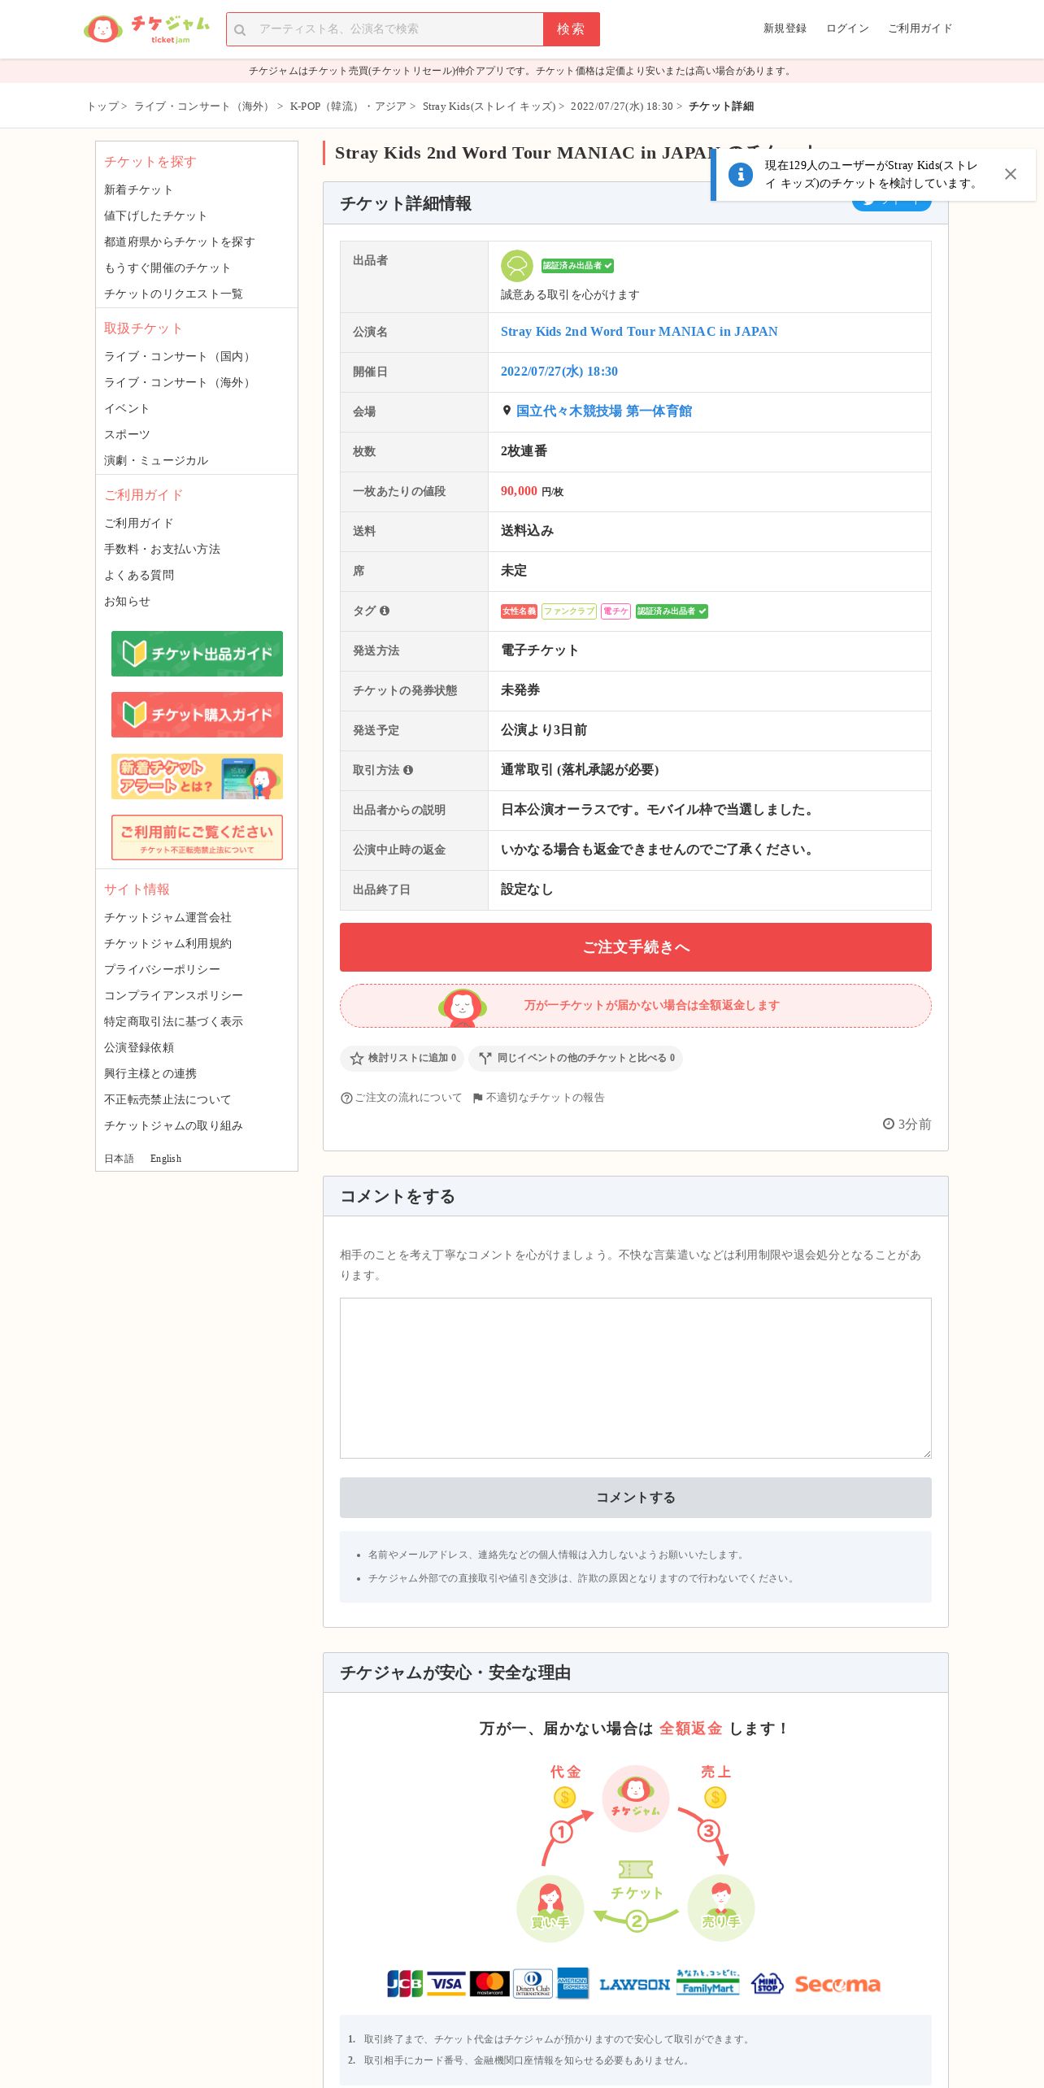Open チケットジャム運営会社 link
This screenshot has height=2088, width=1044.
point(167,918)
